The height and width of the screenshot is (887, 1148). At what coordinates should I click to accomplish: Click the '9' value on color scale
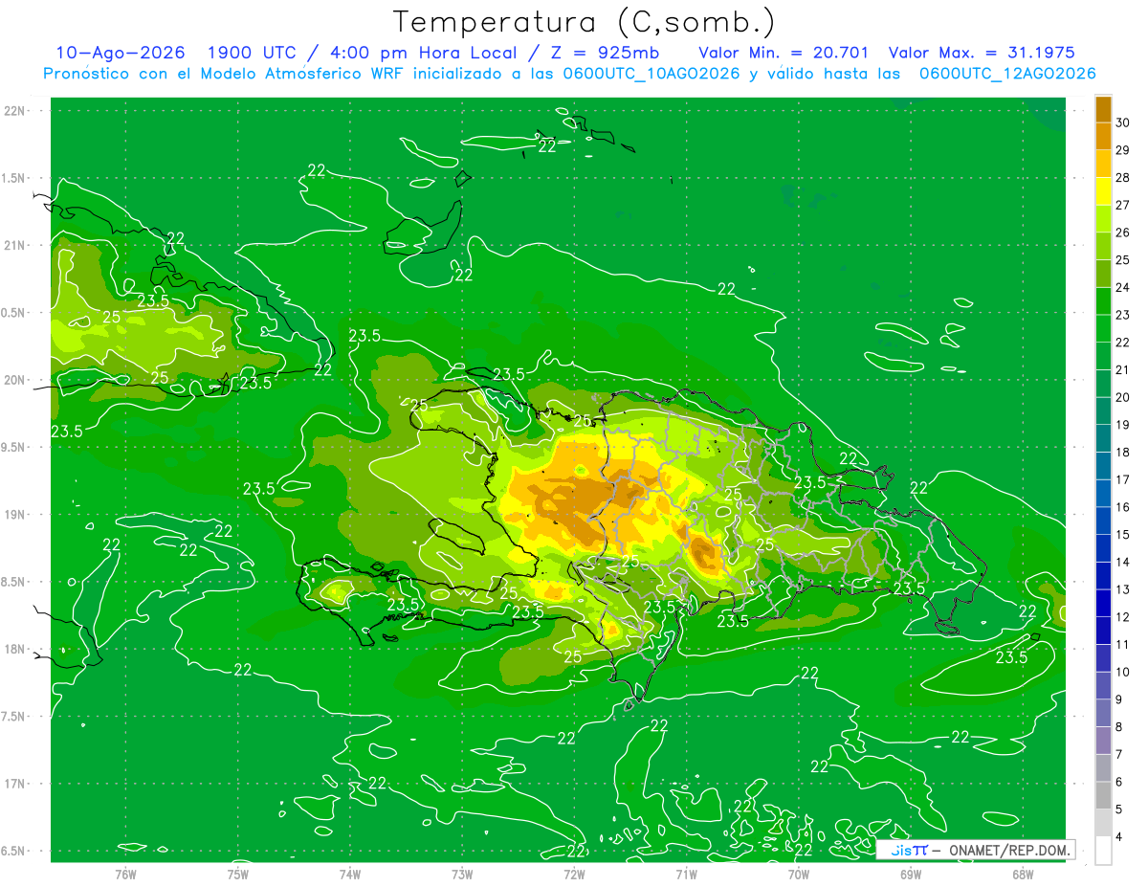pos(1118,699)
